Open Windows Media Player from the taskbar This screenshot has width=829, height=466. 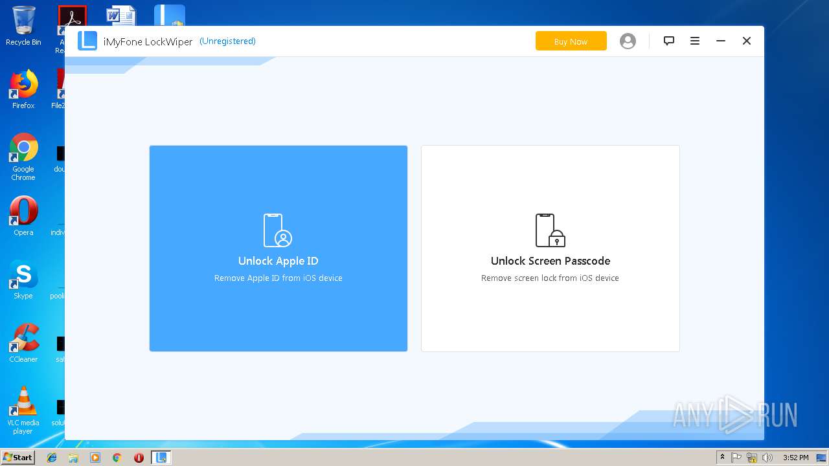point(95,458)
